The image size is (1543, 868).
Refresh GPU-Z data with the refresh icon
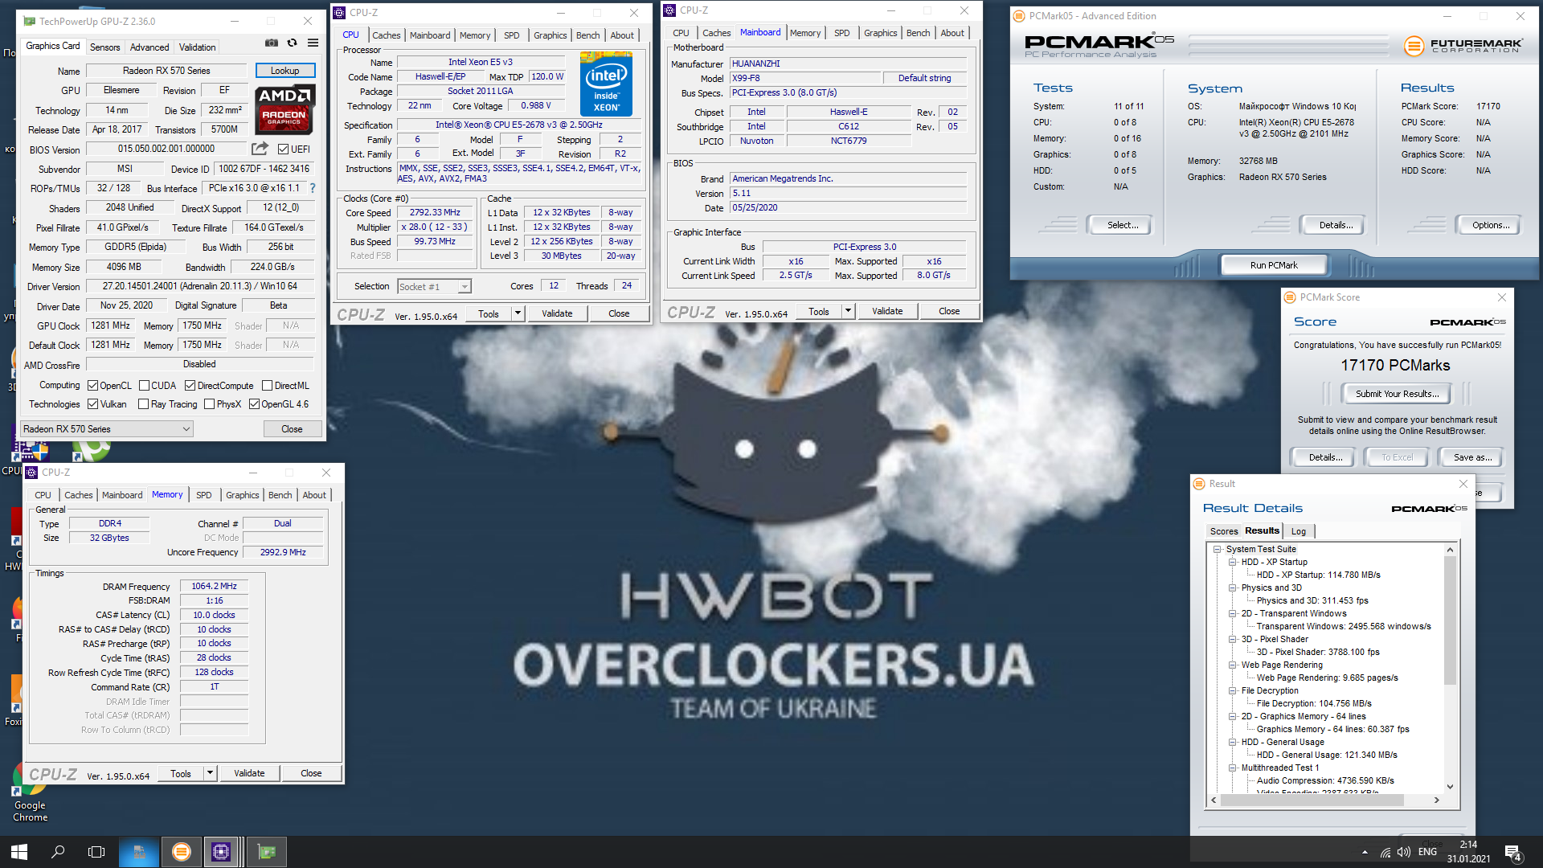click(x=293, y=43)
